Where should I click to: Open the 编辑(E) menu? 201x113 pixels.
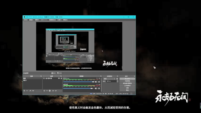[31, 20]
